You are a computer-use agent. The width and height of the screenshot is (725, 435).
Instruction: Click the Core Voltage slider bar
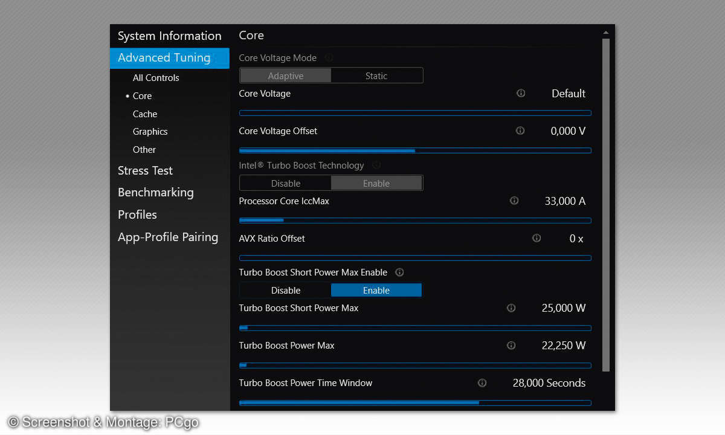[415, 113]
